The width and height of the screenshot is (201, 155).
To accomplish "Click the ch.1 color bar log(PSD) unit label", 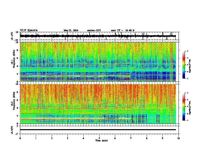I will point(190,66).
